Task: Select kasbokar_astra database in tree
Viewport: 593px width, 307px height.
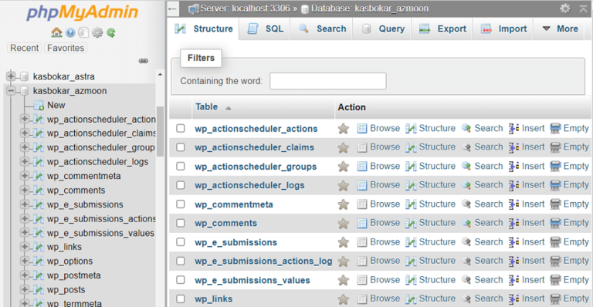Action: (x=63, y=76)
